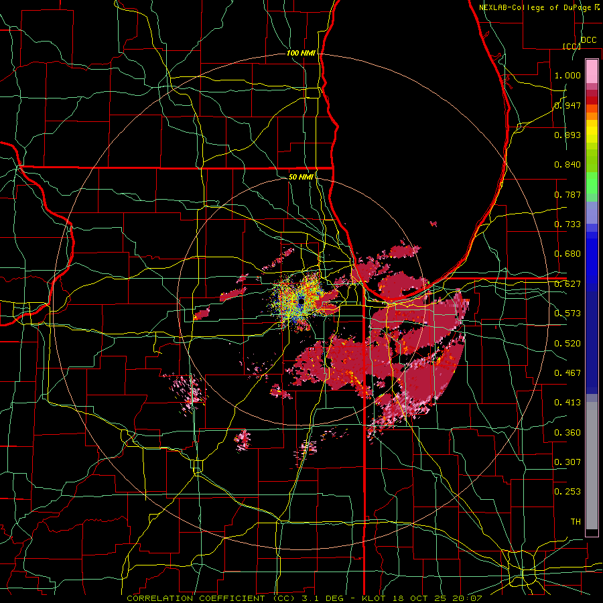The height and width of the screenshot is (603, 603).
Task: Click the 50 NMI range ring label
Action: click(x=301, y=177)
